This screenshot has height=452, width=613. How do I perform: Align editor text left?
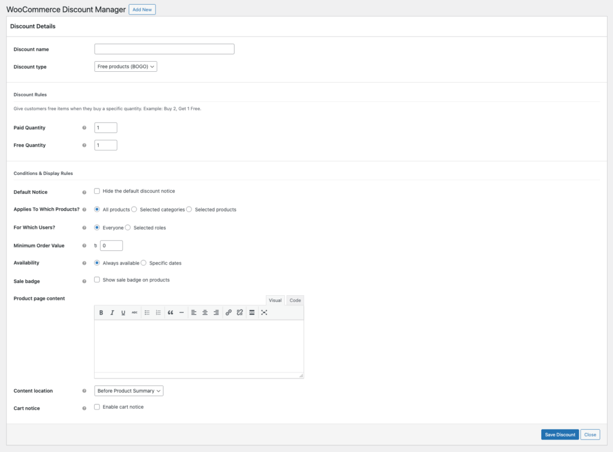click(193, 313)
